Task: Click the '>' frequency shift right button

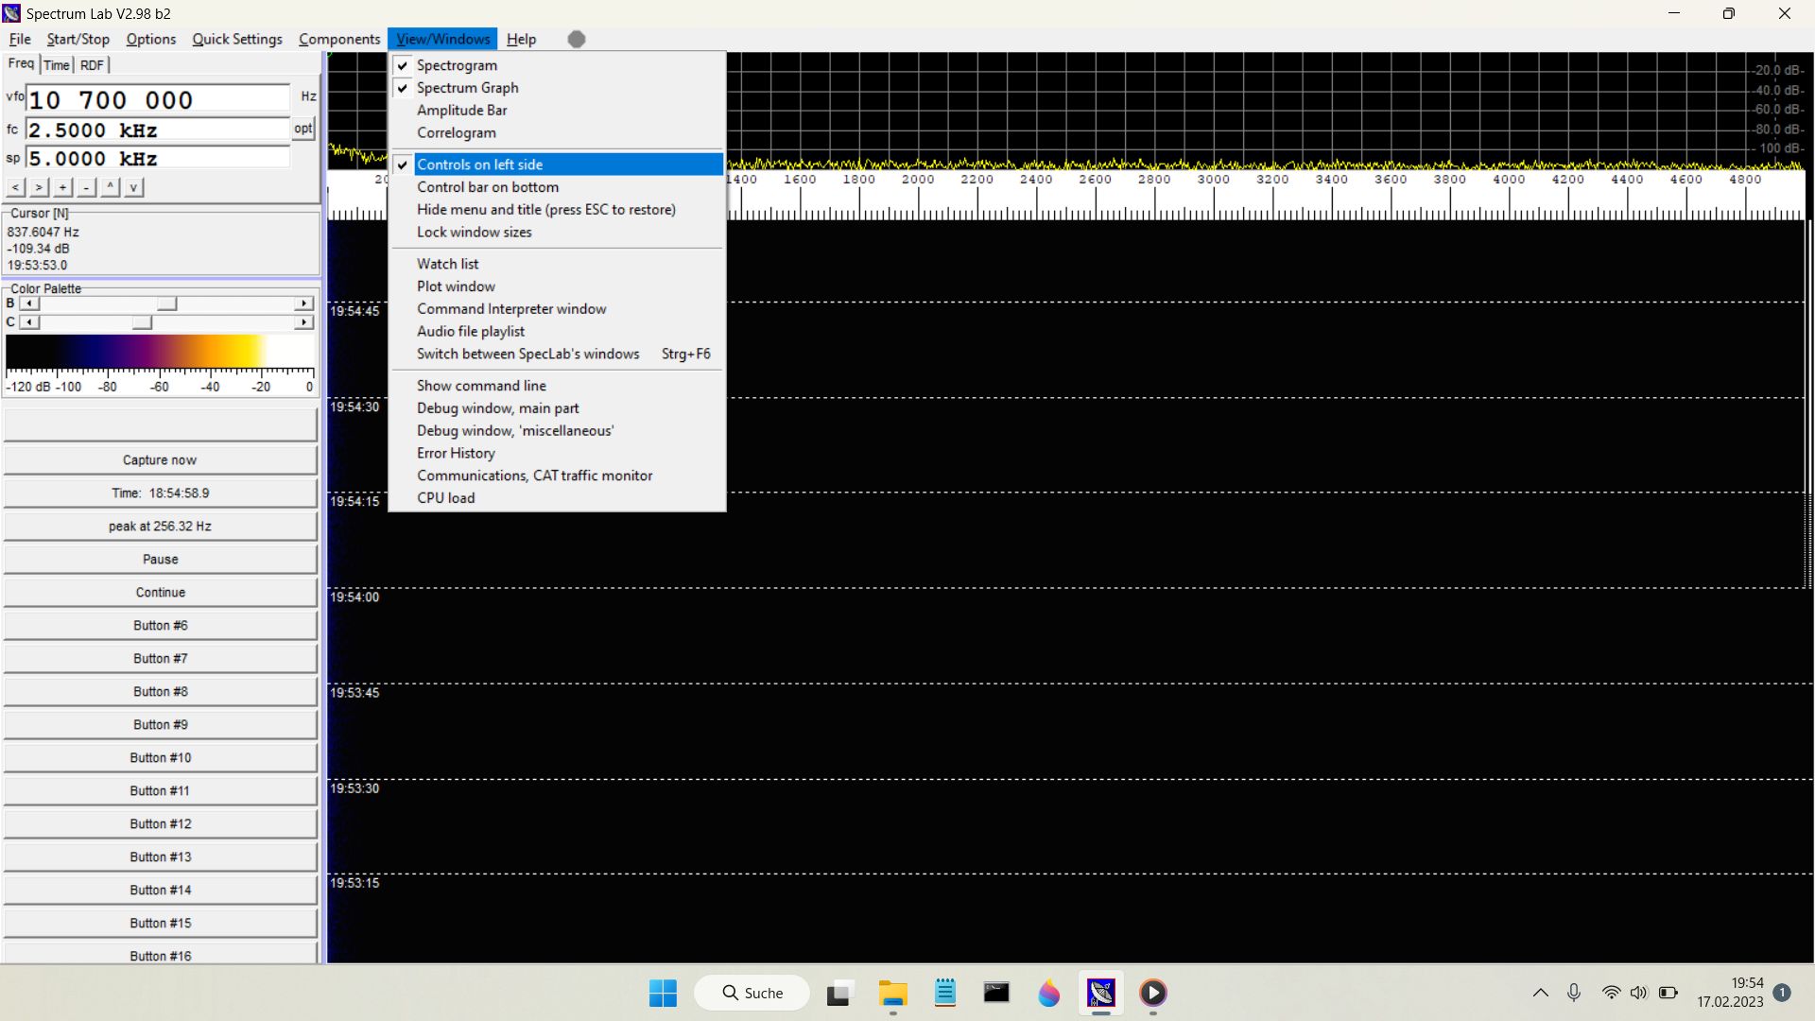Action: tap(39, 187)
